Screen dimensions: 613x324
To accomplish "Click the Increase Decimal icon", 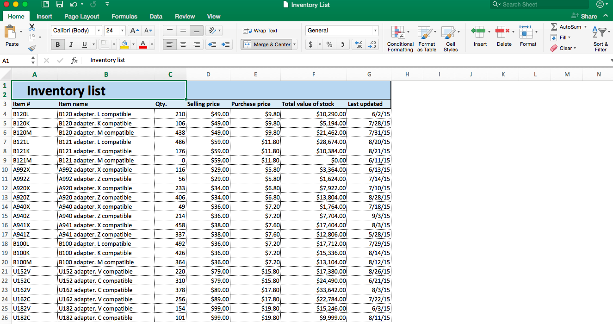I will (358, 44).
